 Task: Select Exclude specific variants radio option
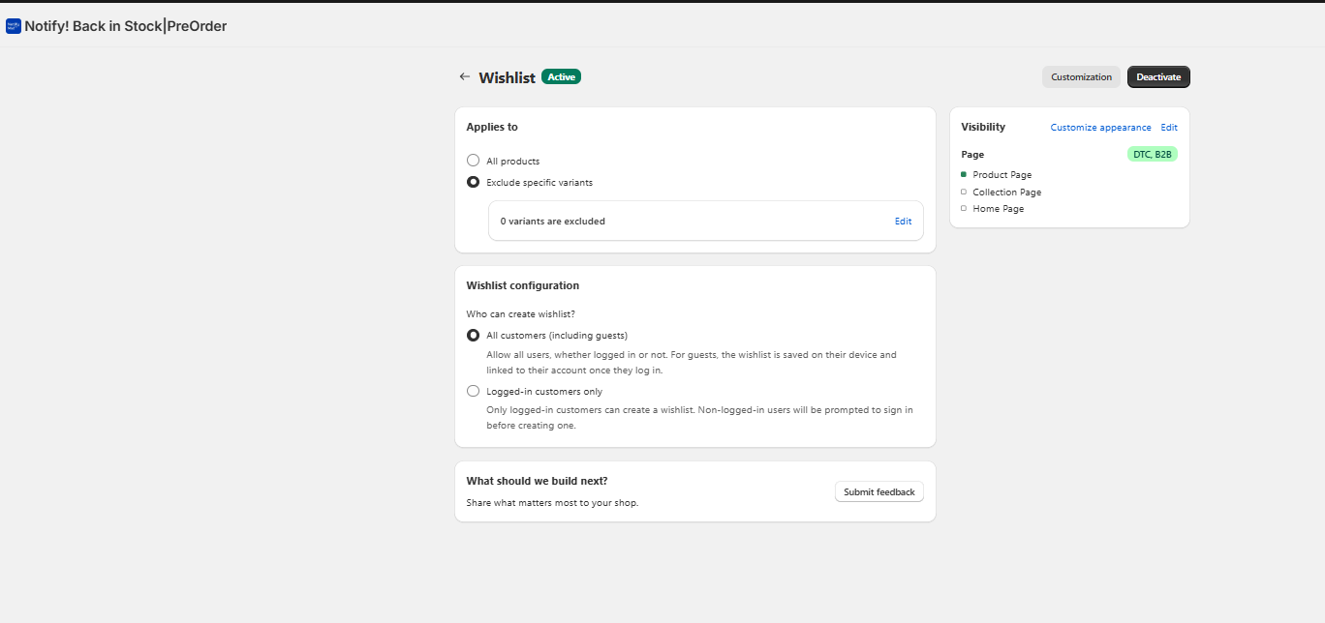[473, 182]
